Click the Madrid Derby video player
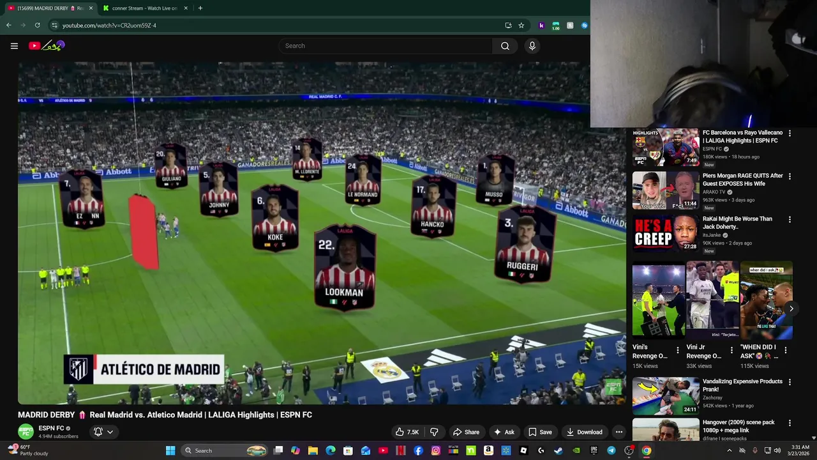 coord(322,233)
